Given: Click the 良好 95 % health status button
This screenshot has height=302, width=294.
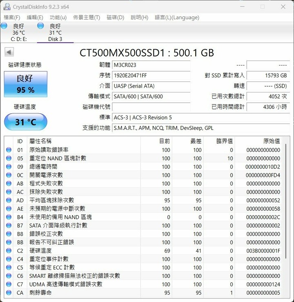Looking at the screenshot, I should click(x=25, y=84).
